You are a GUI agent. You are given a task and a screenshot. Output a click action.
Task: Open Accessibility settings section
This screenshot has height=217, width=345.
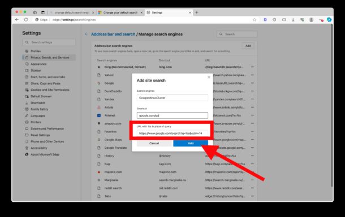[49, 148]
